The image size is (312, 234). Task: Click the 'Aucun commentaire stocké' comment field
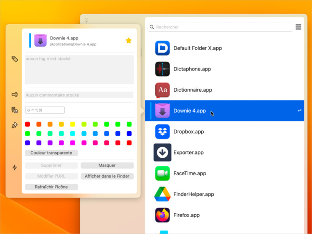click(79, 95)
